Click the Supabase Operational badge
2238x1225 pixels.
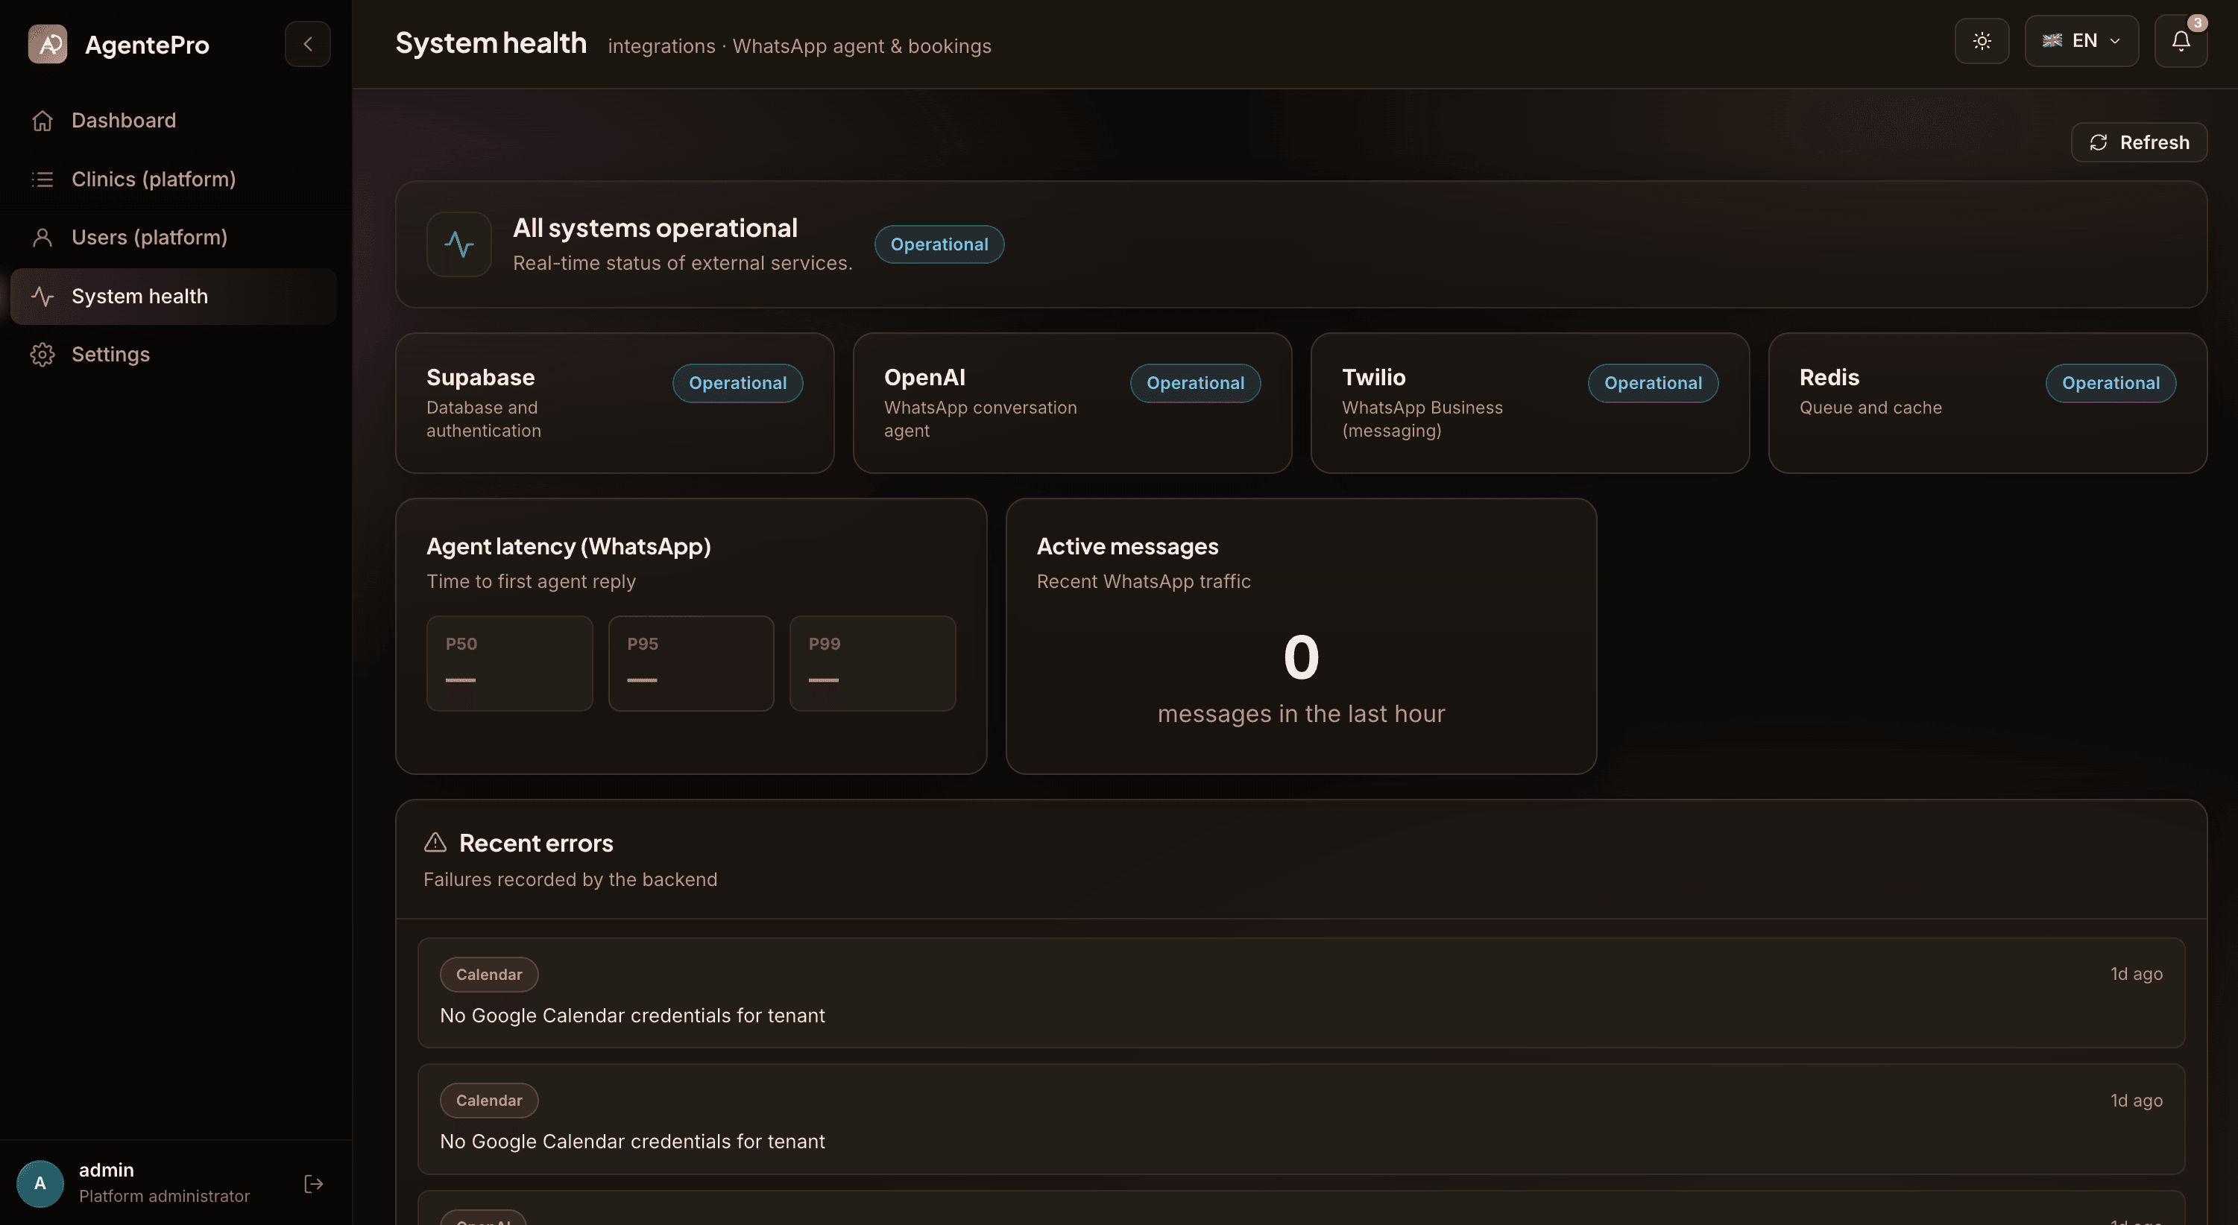tap(737, 383)
